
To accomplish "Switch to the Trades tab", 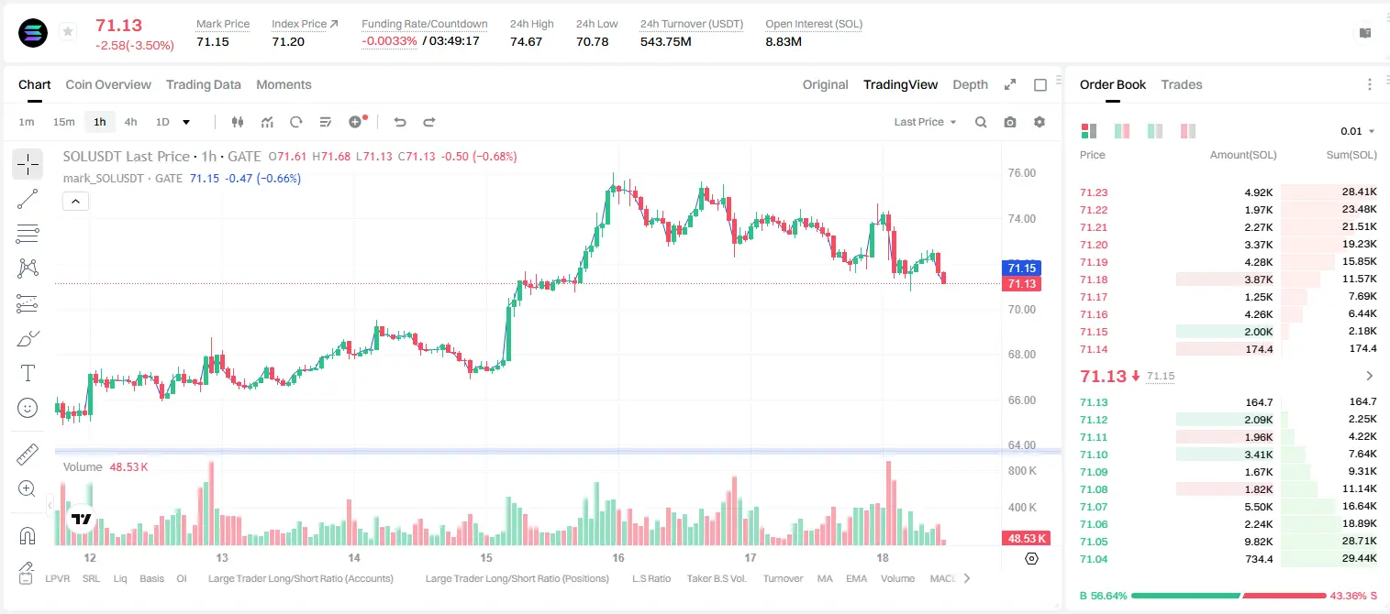I will 1182,84.
